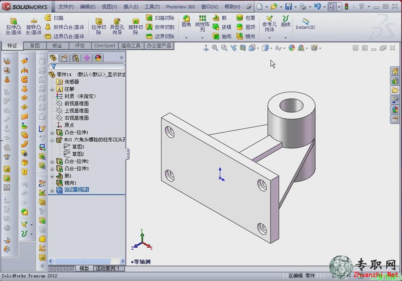Image resolution: width=402 pixels, height=281 pixels.
Task: Expand the 筋1 rib feature
Action: pos(52,176)
